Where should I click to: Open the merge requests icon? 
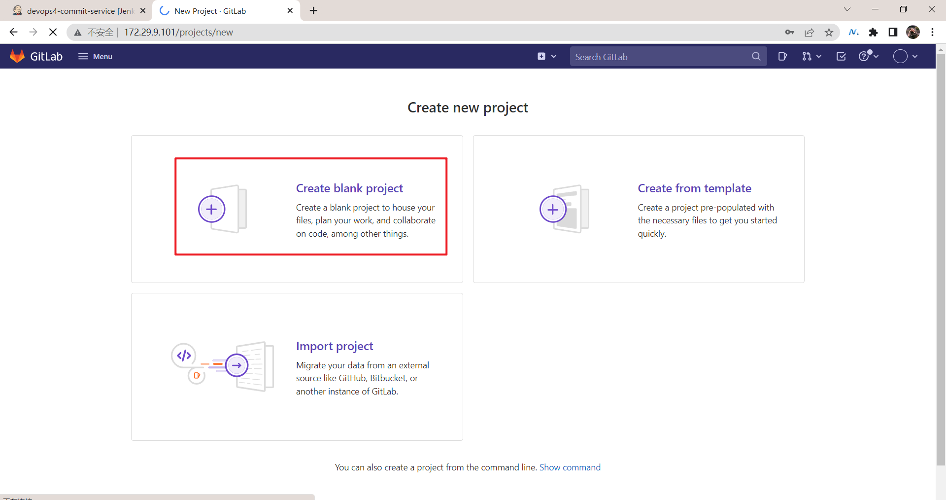pyautogui.click(x=807, y=56)
